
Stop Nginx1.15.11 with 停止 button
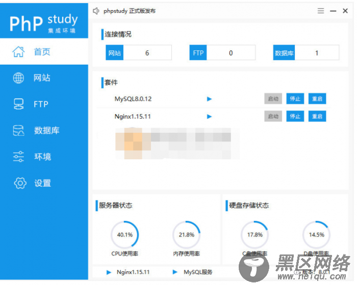coord(295,117)
